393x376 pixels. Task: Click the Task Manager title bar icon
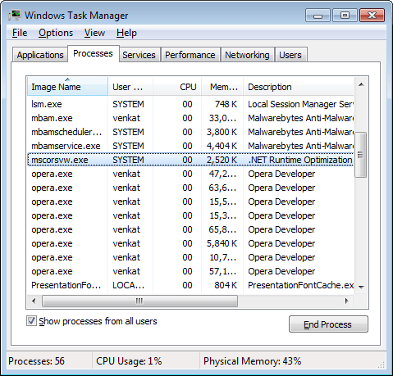point(15,15)
